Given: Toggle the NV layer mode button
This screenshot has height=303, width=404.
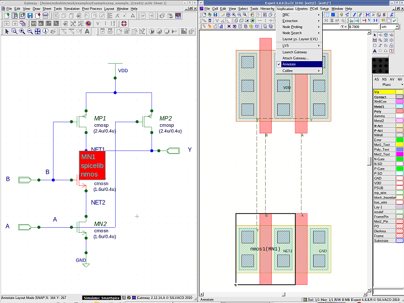Looking at the screenshot, I should tap(400, 79).
